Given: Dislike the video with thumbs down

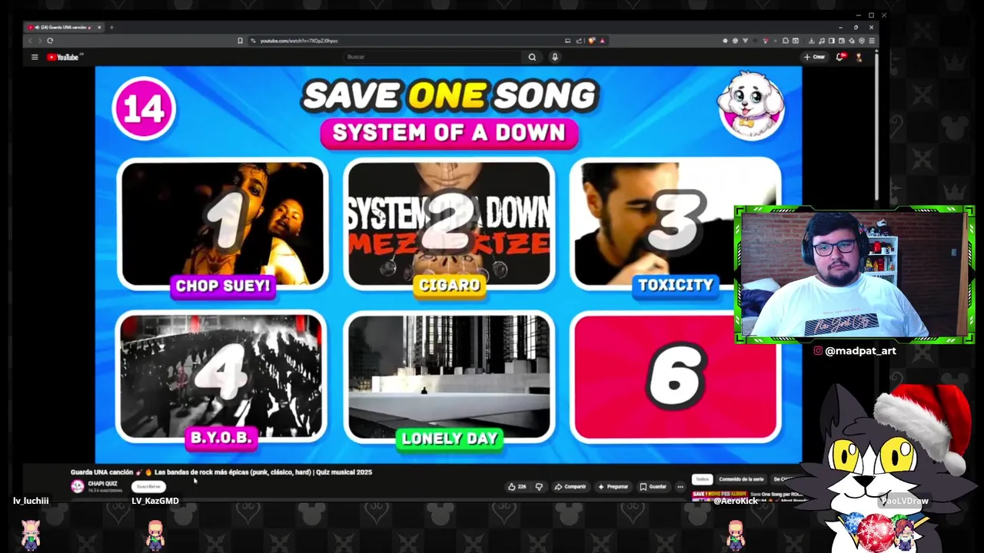Looking at the screenshot, I should tap(539, 487).
